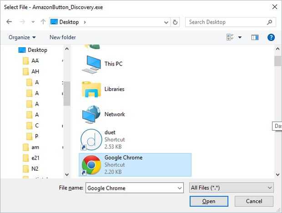Create a New folder

coord(63,37)
